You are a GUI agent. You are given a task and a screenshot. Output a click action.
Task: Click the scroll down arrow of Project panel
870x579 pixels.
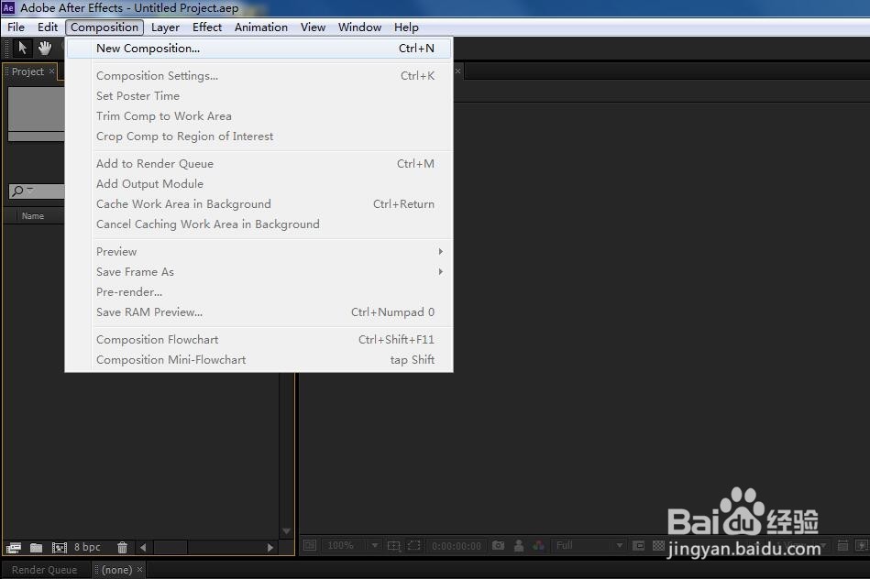[286, 531]
